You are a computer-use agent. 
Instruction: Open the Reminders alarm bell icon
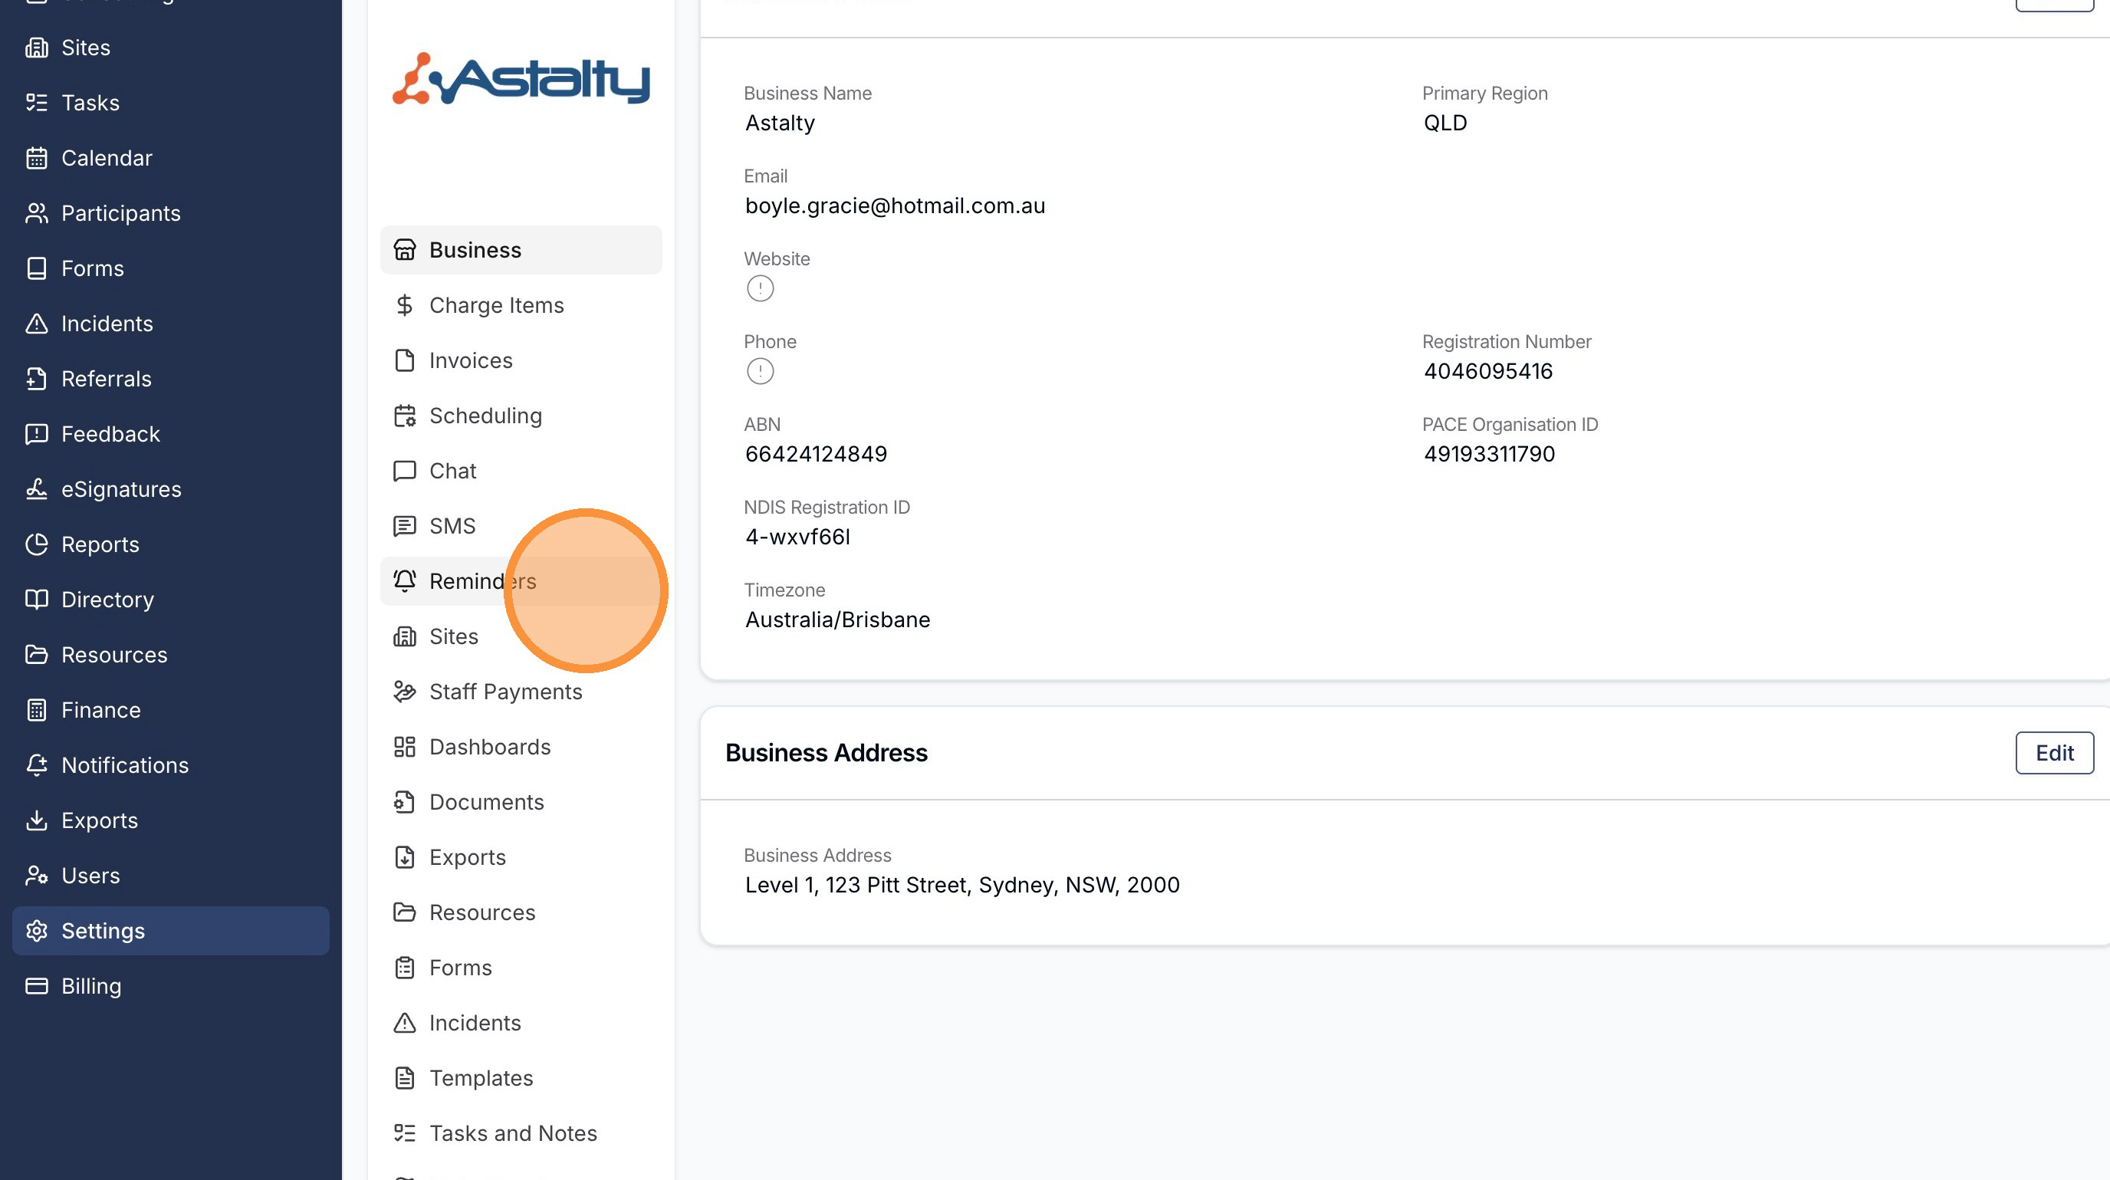pyautogui.click(x=405, y=581)
